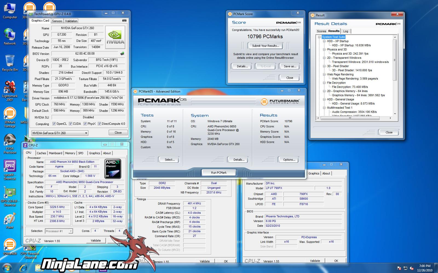Click the Submit Your Results button
Viewport: 438px width, 273px height.
point(266,46)
